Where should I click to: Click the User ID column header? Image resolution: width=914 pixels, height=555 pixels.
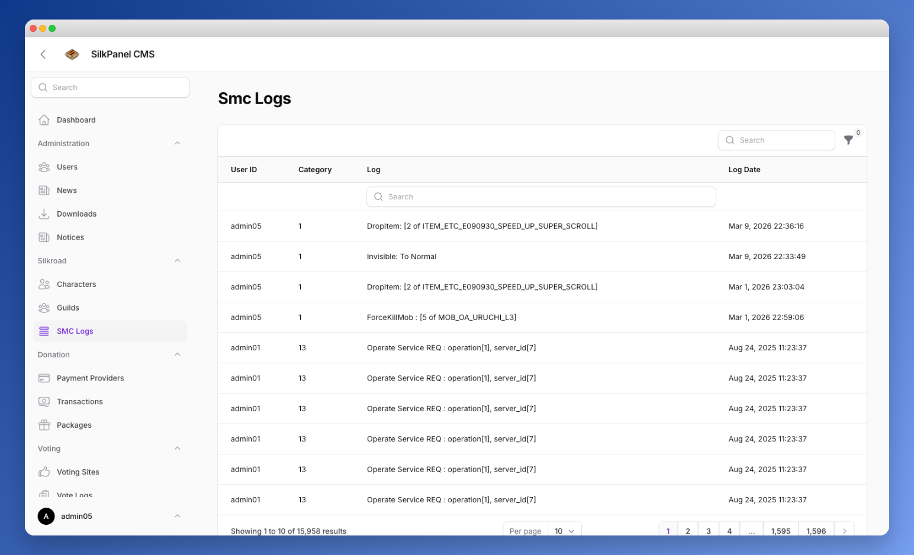tap(244, 170)
